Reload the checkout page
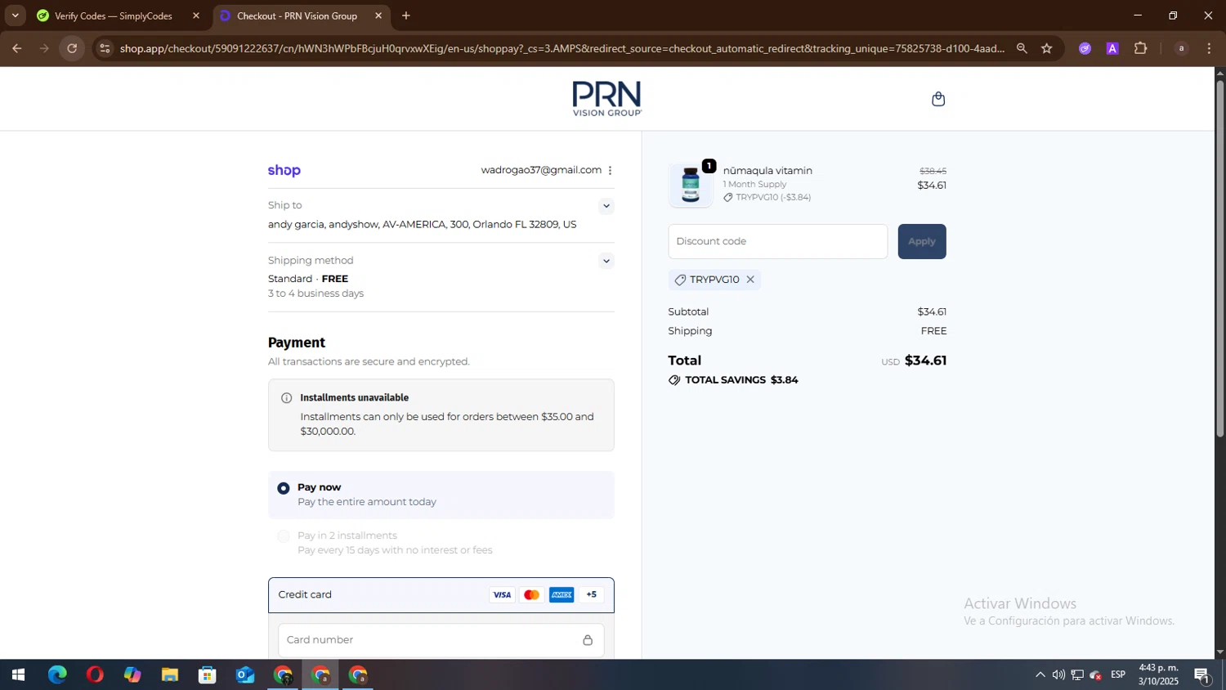1226x690 pixels. coord(72,48)
